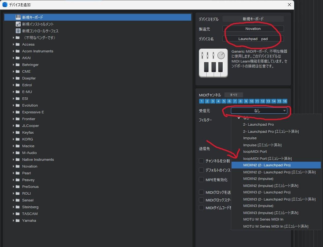Click the device name field with Launchpad
This screenshot has height=247, width=323.
tap(253, 39)
